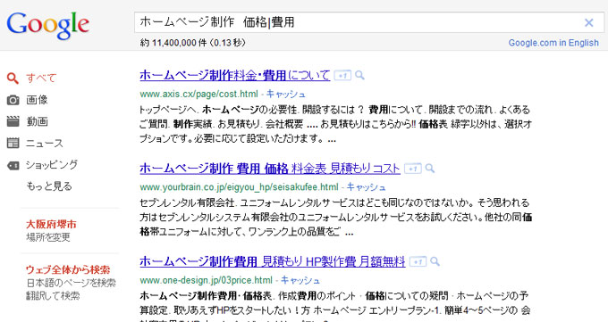Preview axis.cx result with magnifier icon
608x322 pixels.
[359, 75]
